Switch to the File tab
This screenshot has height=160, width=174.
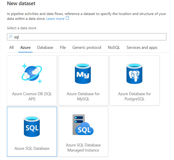pos(63,48)
